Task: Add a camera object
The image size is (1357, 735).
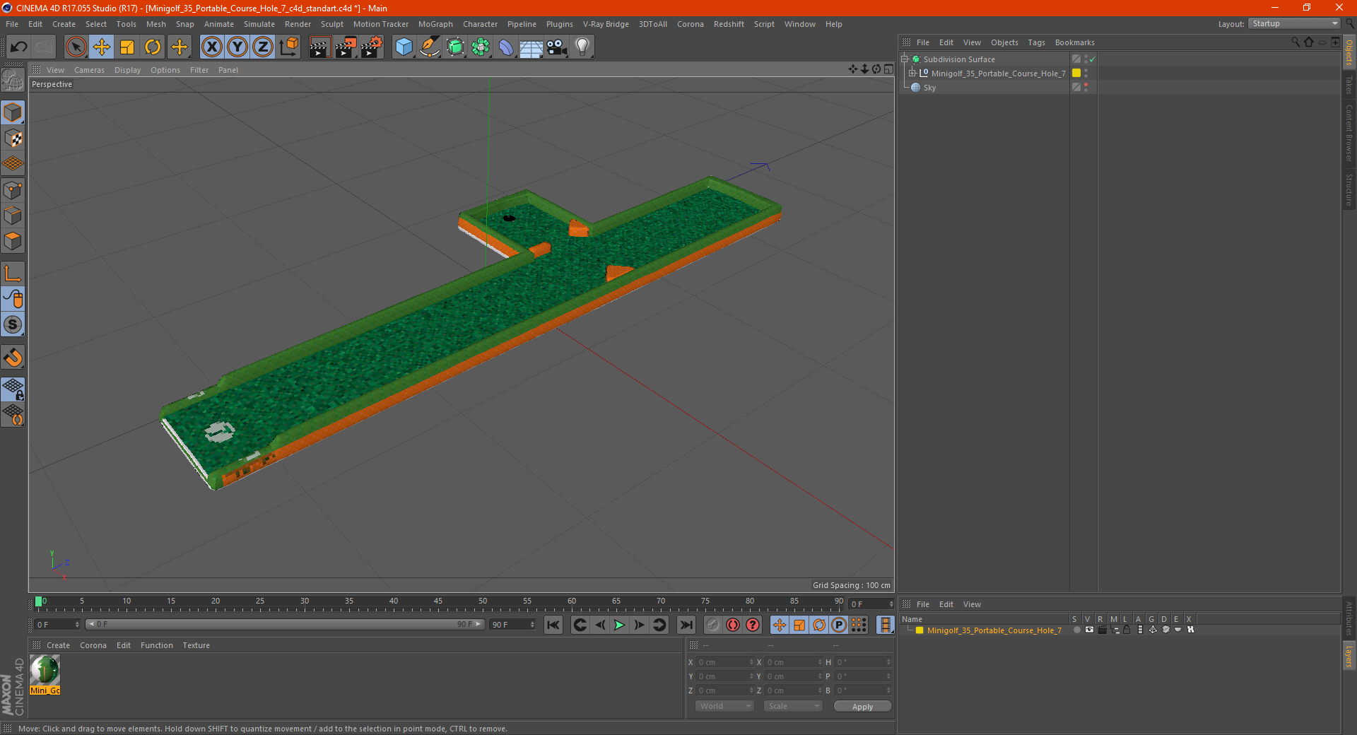Action: click(x=557, y=47)
